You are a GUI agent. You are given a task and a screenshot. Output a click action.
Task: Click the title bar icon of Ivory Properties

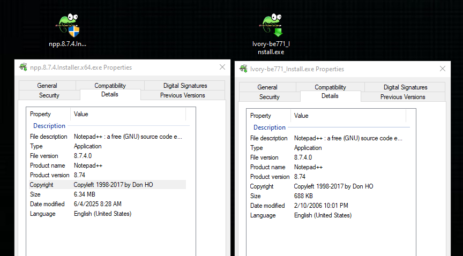click(243, 69)
